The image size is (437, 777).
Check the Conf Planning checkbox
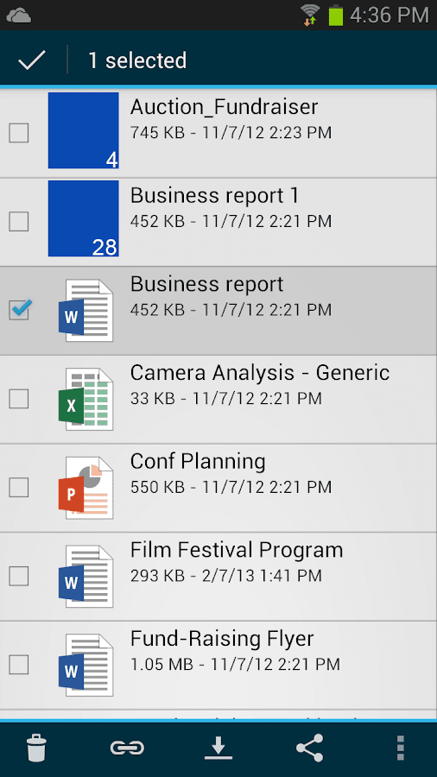tap(19, 488)
